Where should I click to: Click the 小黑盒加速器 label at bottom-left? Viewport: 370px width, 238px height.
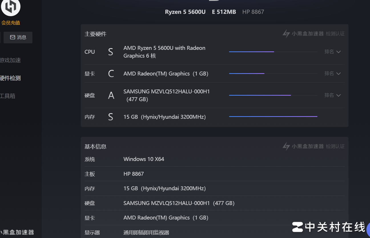point(17,232)
